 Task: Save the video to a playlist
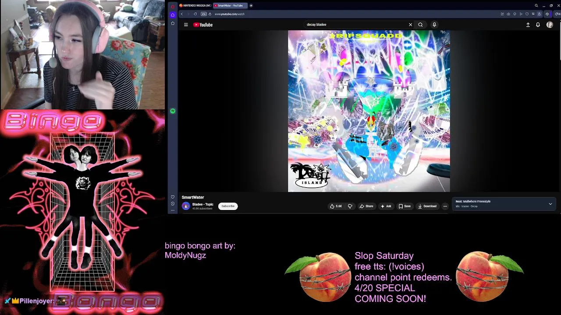coord(405,206)
